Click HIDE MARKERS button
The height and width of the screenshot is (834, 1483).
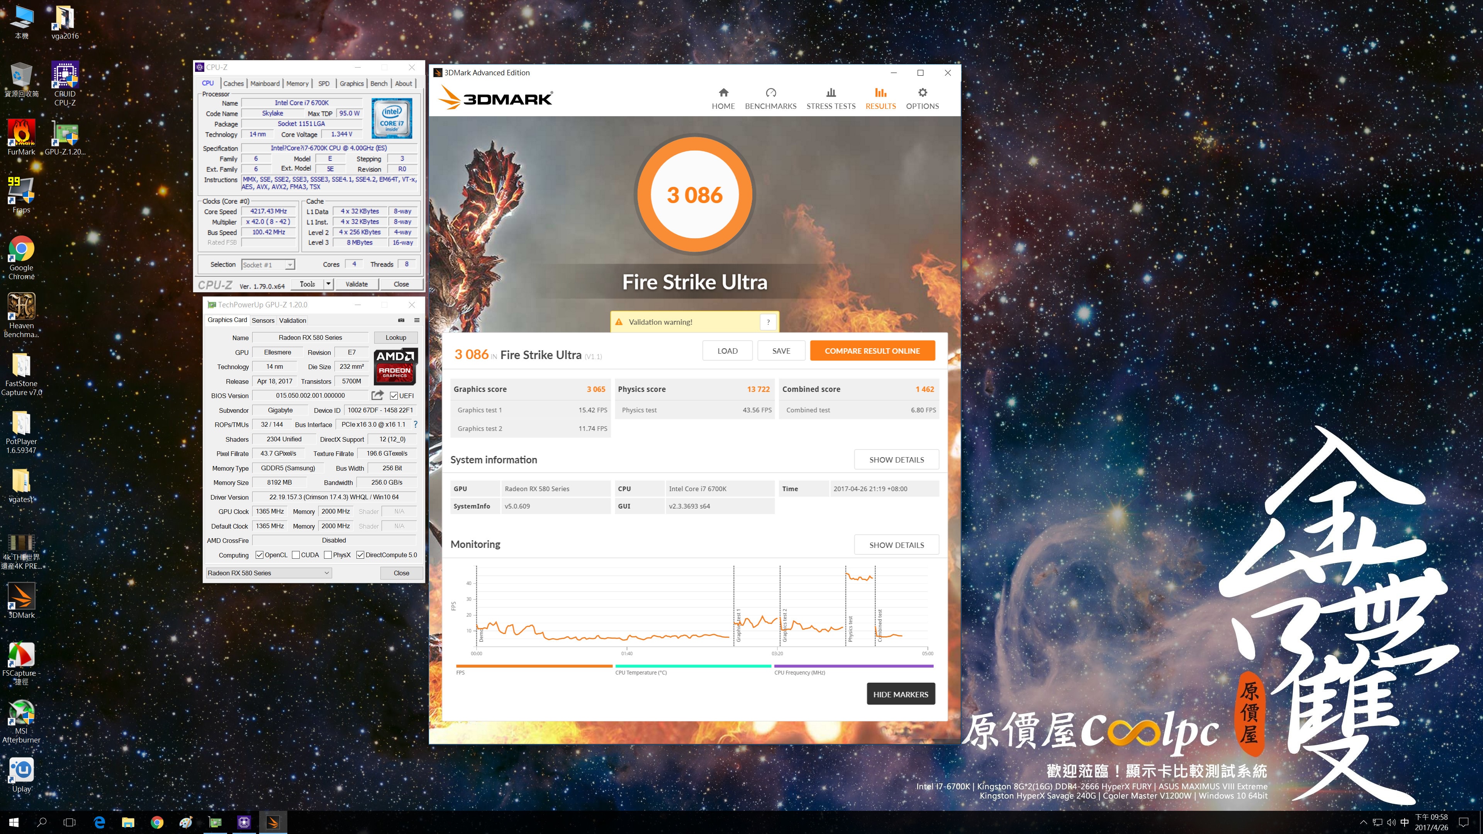[x=900, y=694]
